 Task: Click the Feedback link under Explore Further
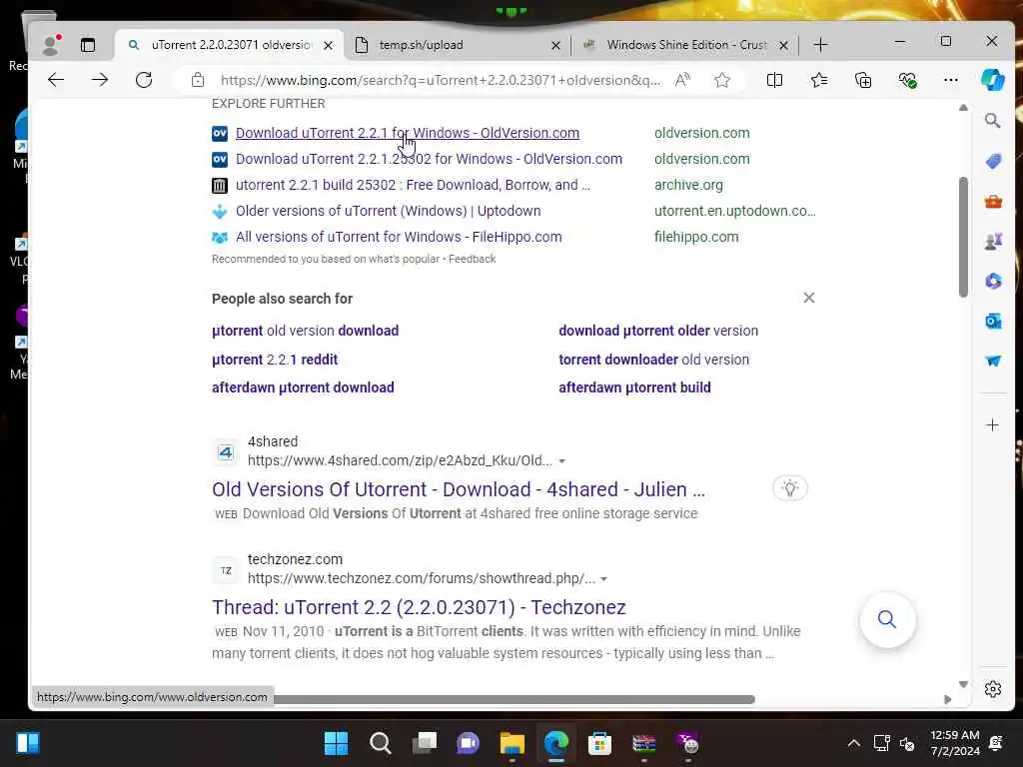coord(472,259)
